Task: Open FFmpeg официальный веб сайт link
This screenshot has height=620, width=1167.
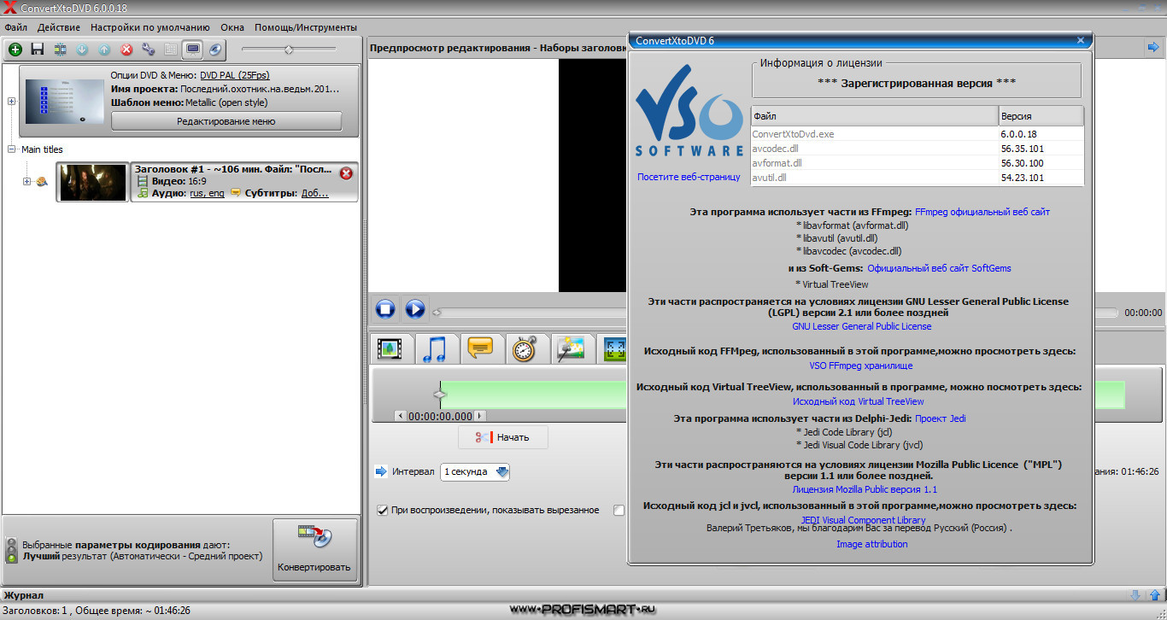Action: pyautogui.click(x=982, y=212)
